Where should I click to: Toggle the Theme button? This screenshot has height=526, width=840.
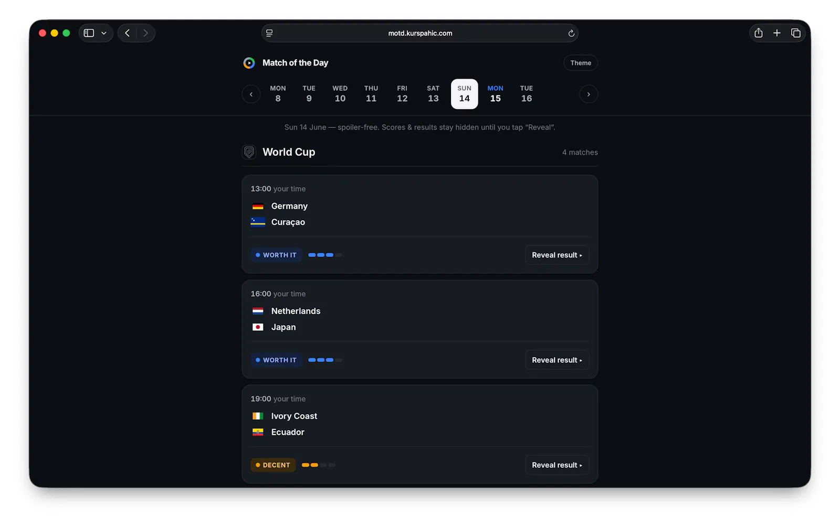[581, 63]
